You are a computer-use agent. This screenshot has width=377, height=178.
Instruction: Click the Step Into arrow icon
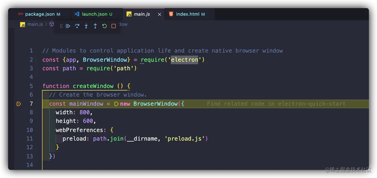tap(86, 26)
